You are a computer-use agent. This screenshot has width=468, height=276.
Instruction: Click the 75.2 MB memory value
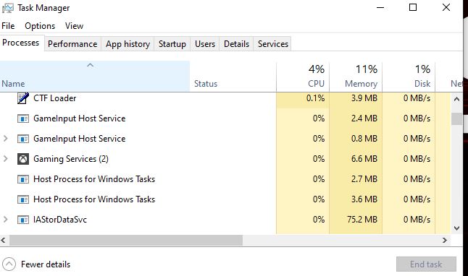click(x=362, y=220)
